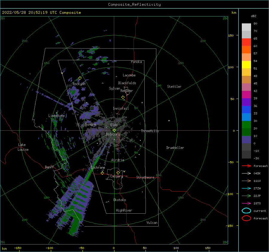This screenshot has width=269, height=252.
Task: Click the Okotoks city label
Action: click(120, 200)
